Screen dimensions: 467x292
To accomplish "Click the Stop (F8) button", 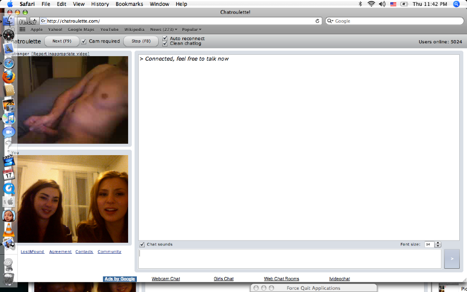I will coord(141,41).
